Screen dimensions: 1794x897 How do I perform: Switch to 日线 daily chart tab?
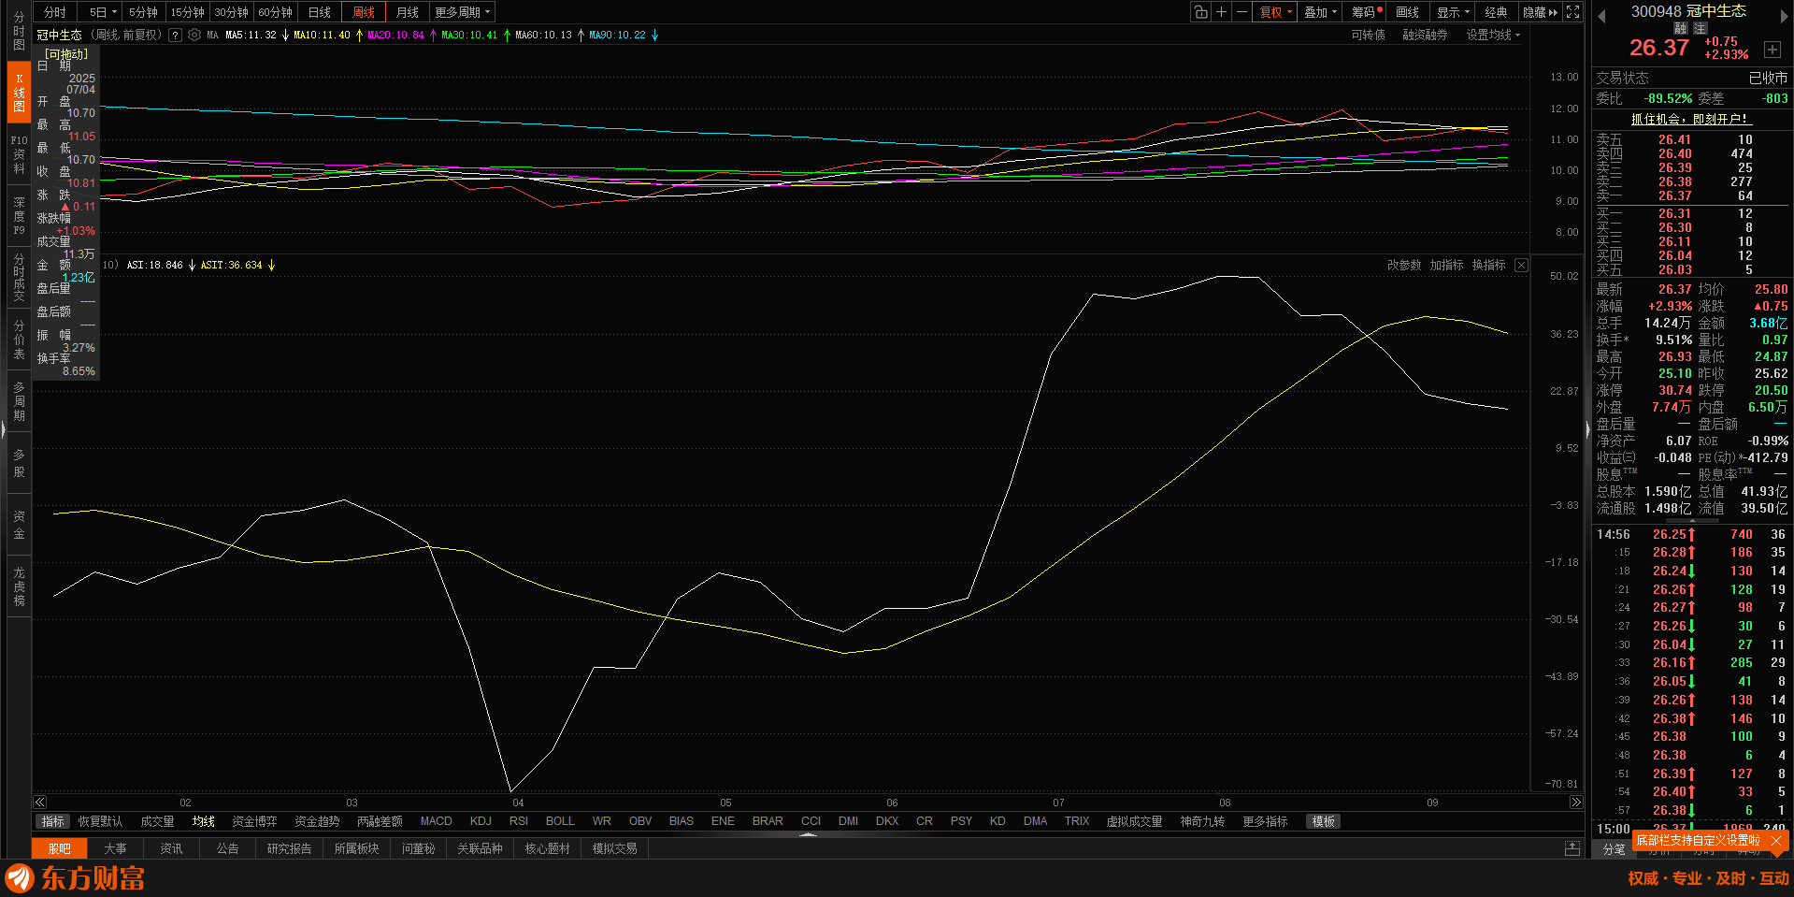(320, 12)
